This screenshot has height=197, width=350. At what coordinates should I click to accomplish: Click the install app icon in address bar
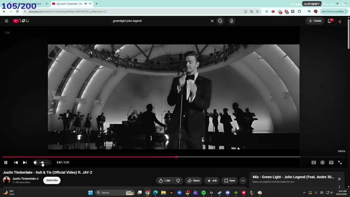point(246,11)
